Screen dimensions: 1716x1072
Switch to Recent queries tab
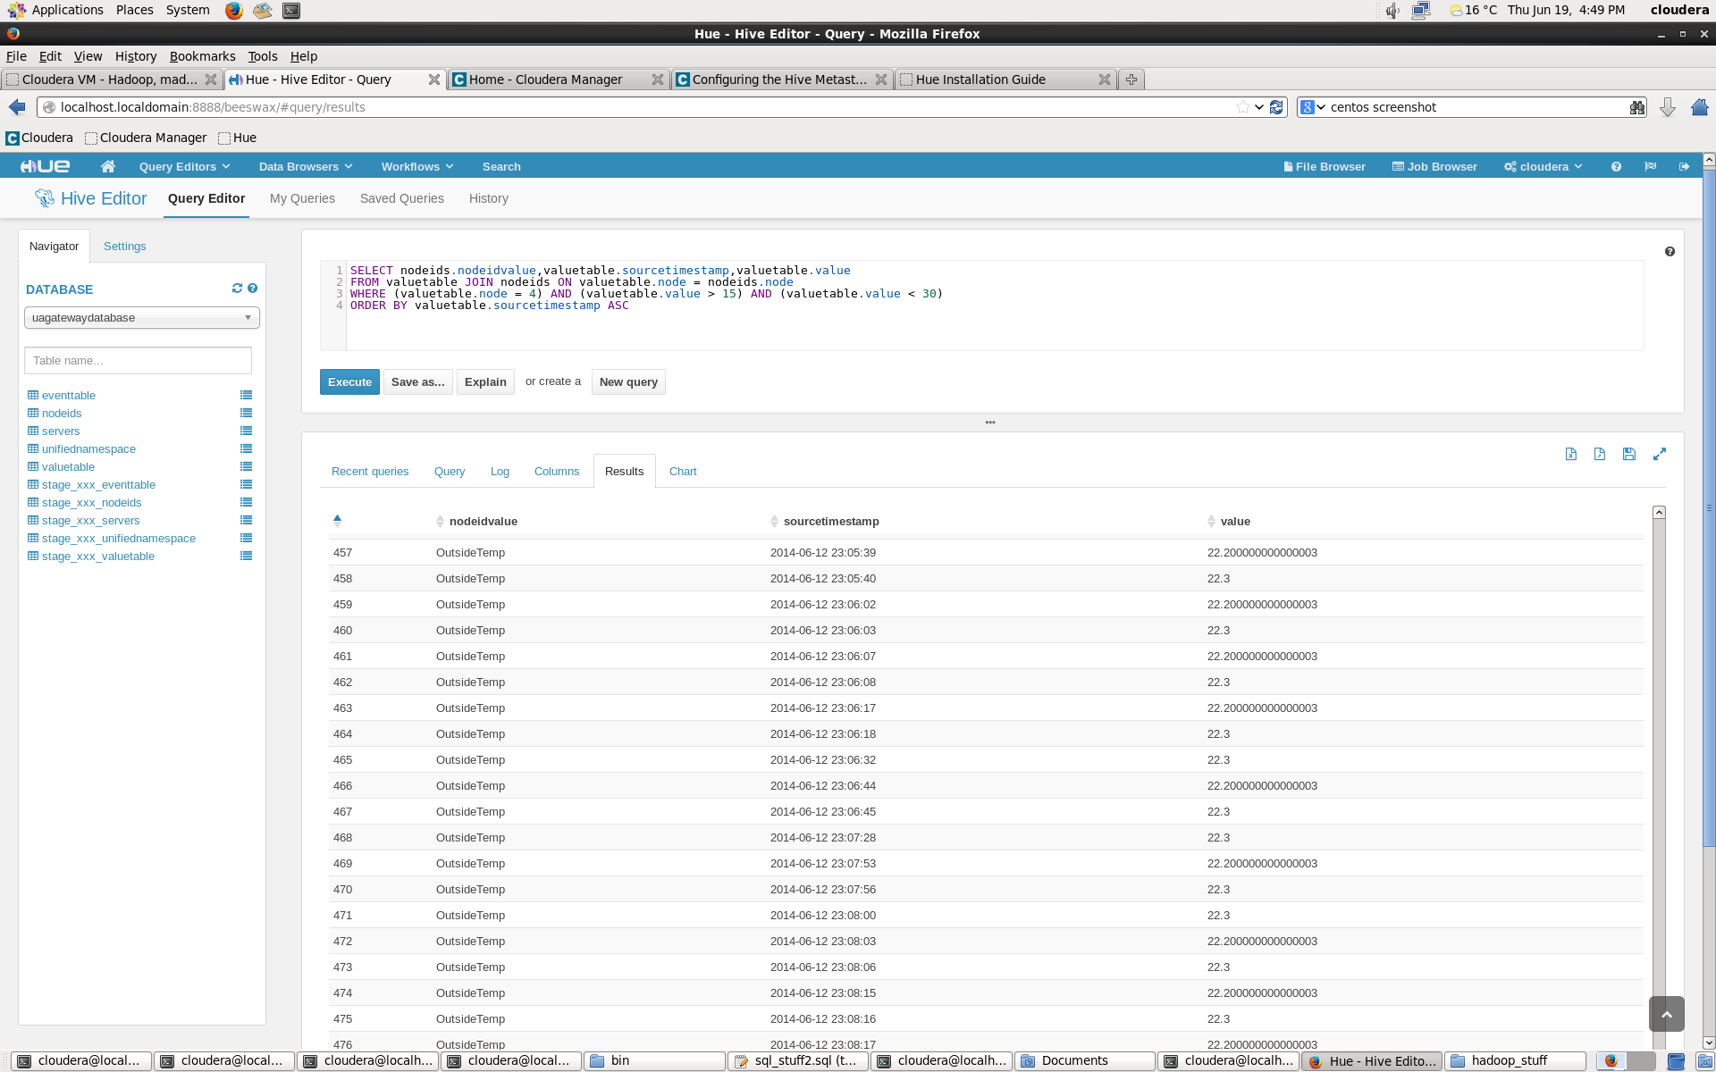tap(370, 472)
